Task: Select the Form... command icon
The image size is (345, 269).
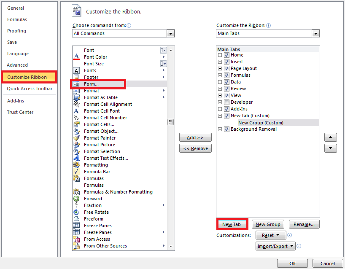Action: [76, 84]
